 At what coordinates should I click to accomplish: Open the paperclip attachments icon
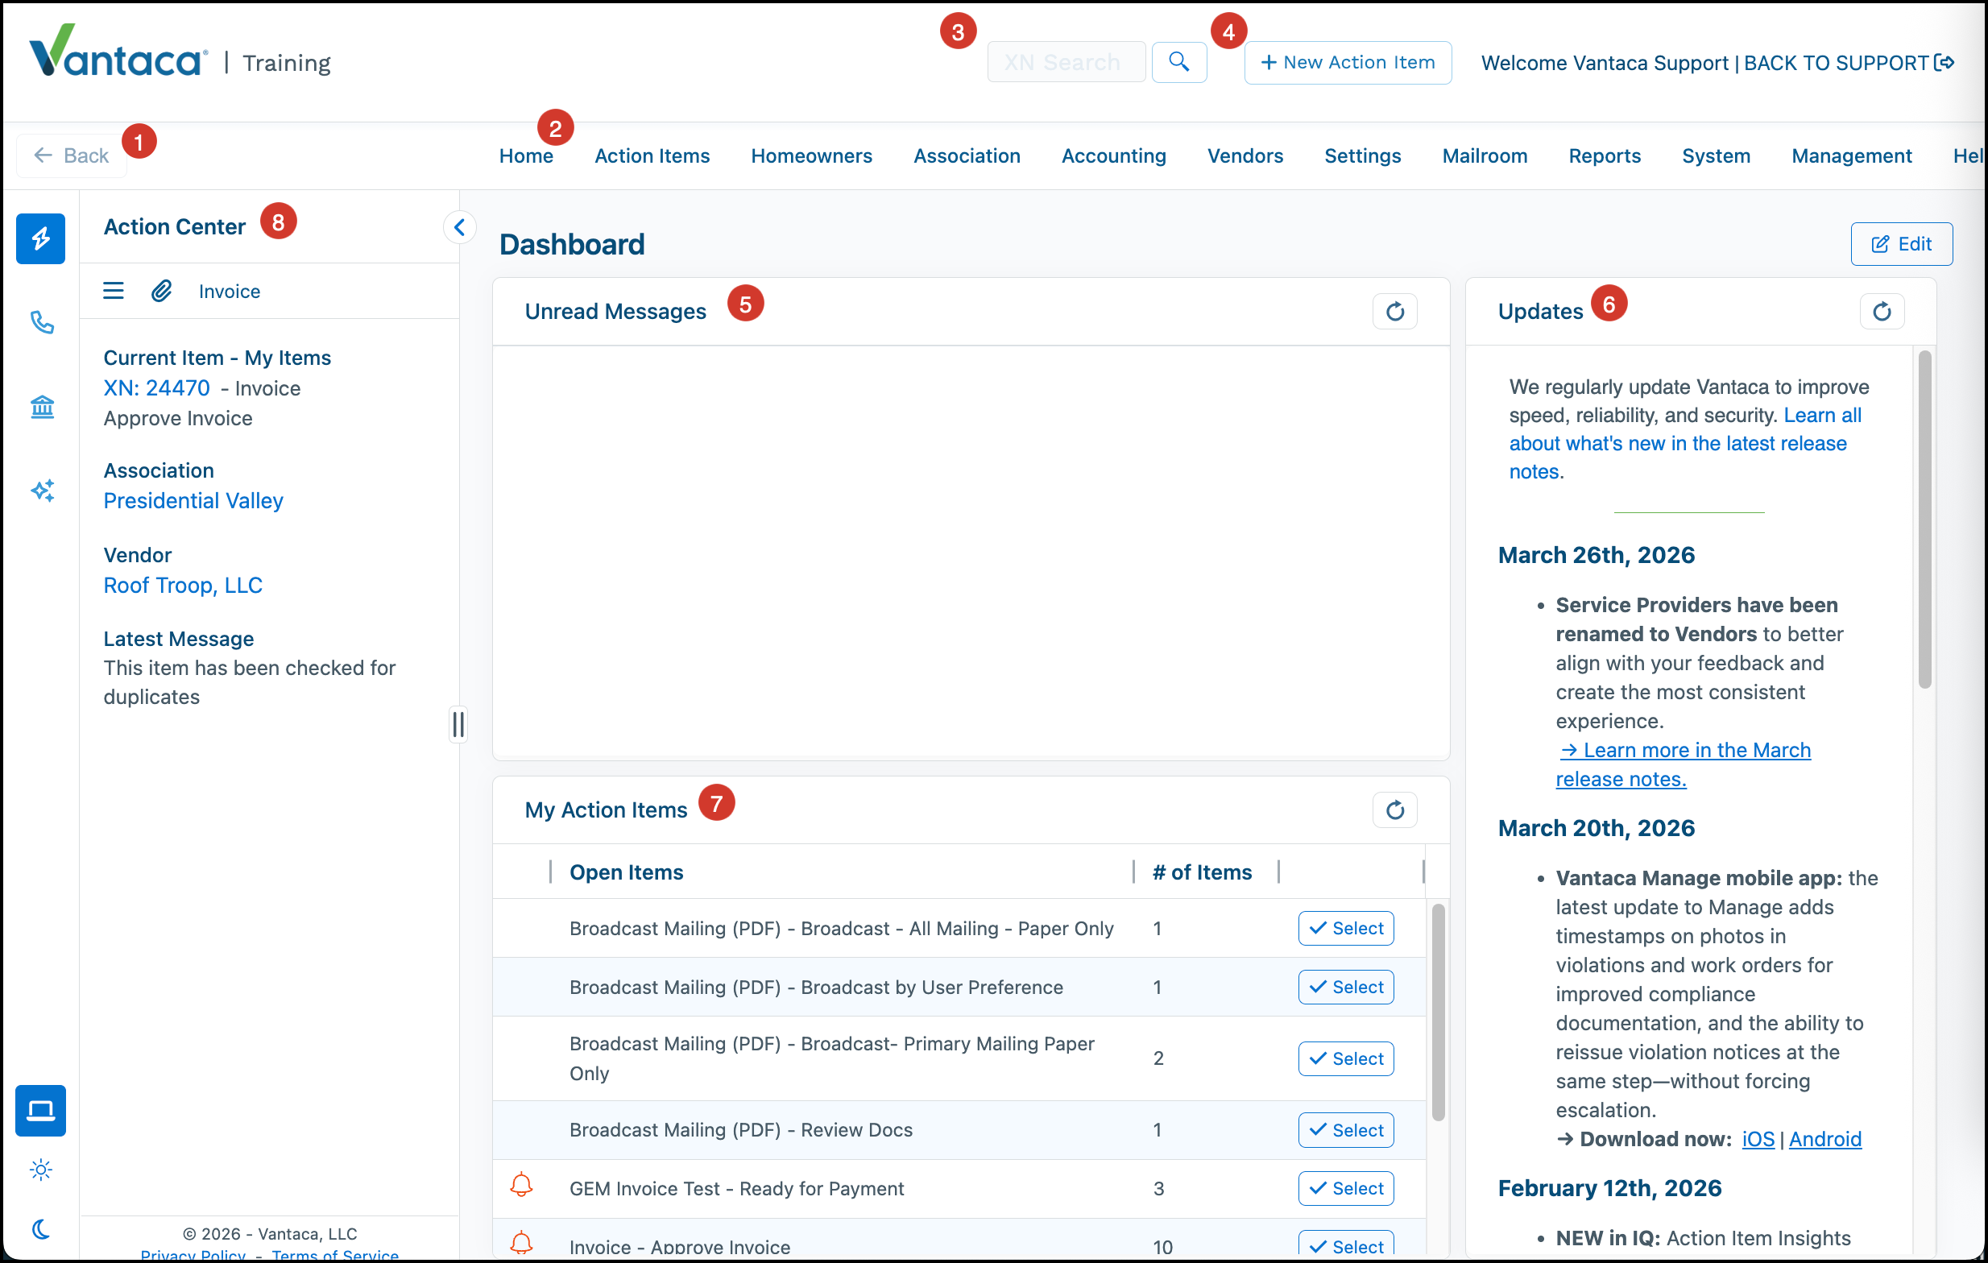click(x=161, y=291)
